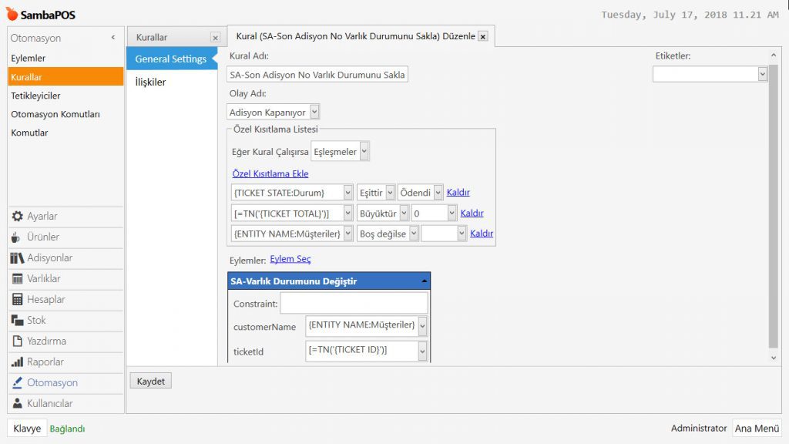The image size is (789, 444).
Task: Click into the Constraint text field
Action: pyautogui.click(x=354, y=304)
